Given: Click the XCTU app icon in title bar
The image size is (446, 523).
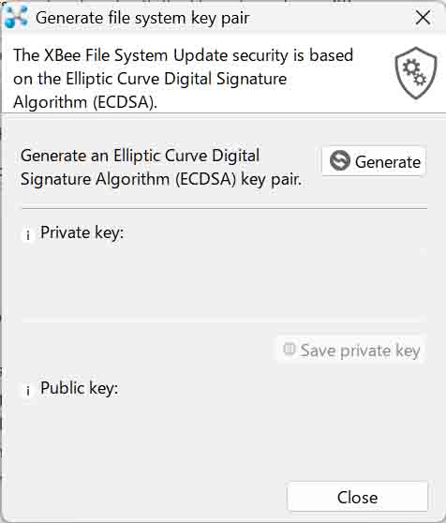Looking at the screenshot, I should tap(16, 17).
